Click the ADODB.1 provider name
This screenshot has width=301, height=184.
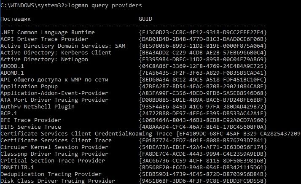click(12, 66)
